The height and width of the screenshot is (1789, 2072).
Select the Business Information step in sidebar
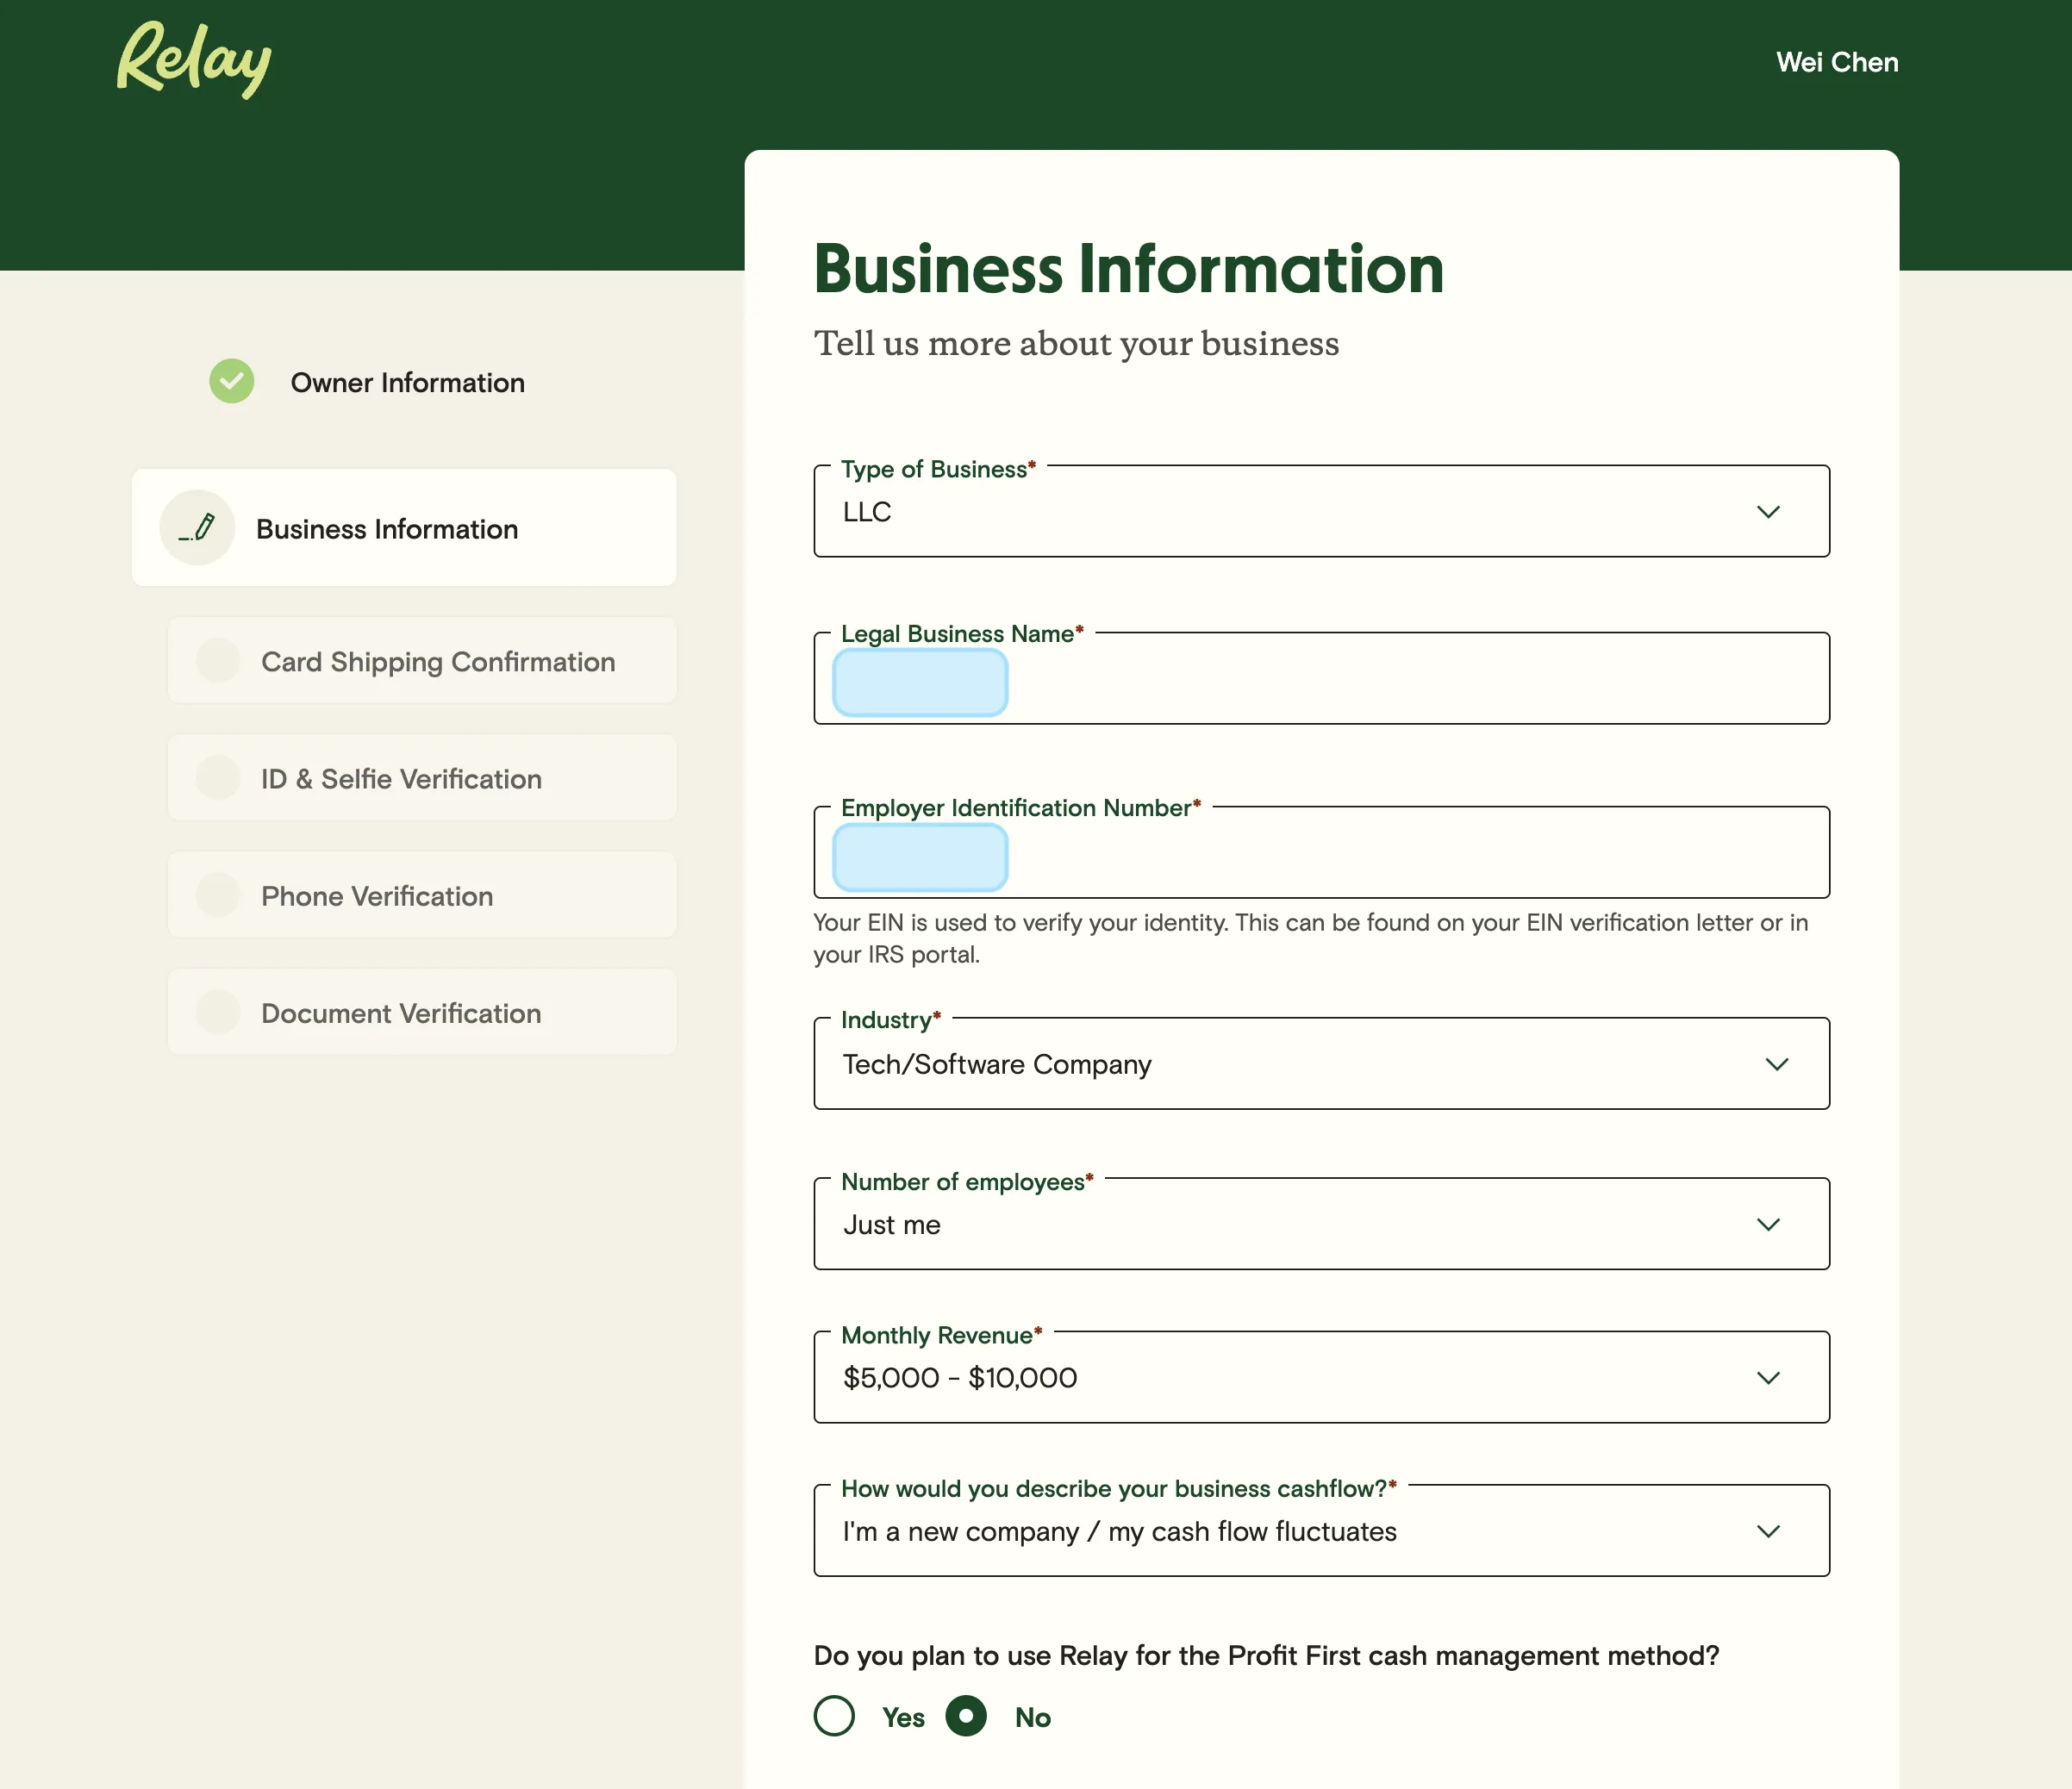pyautogui.click(x=404, y=527)
